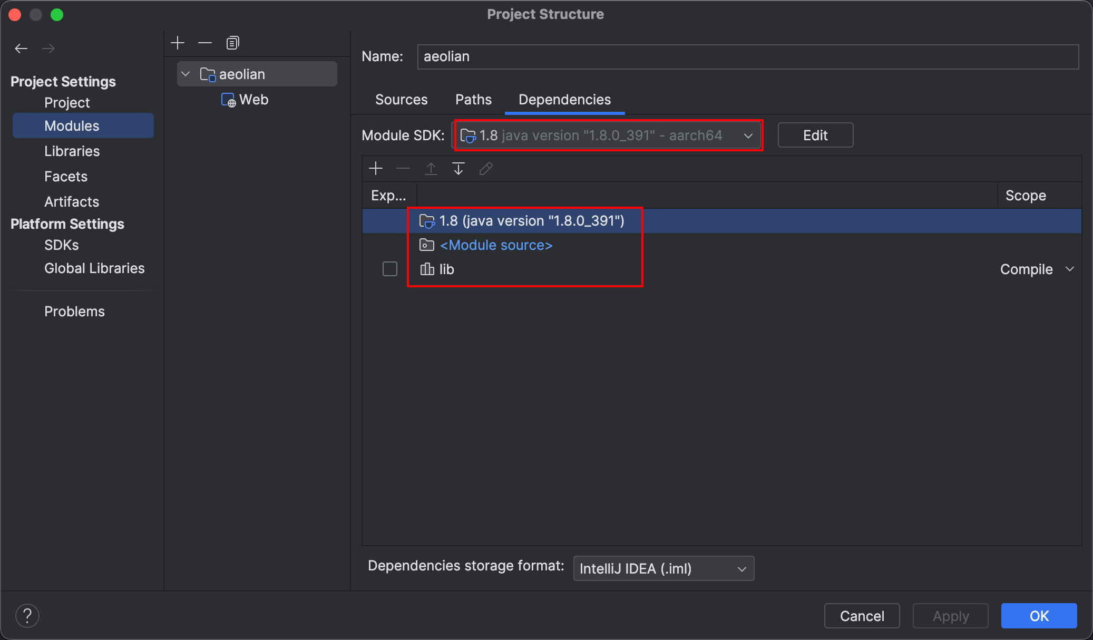
Task: Move dependency up arrow icon
Action: (431, 169)
